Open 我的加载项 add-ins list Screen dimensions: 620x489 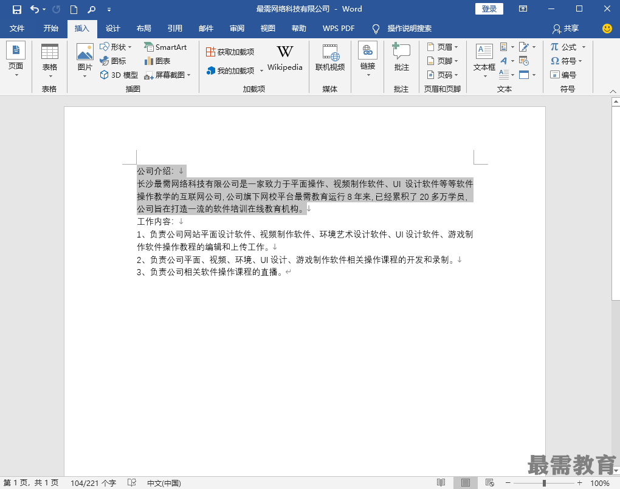[231, 70]
